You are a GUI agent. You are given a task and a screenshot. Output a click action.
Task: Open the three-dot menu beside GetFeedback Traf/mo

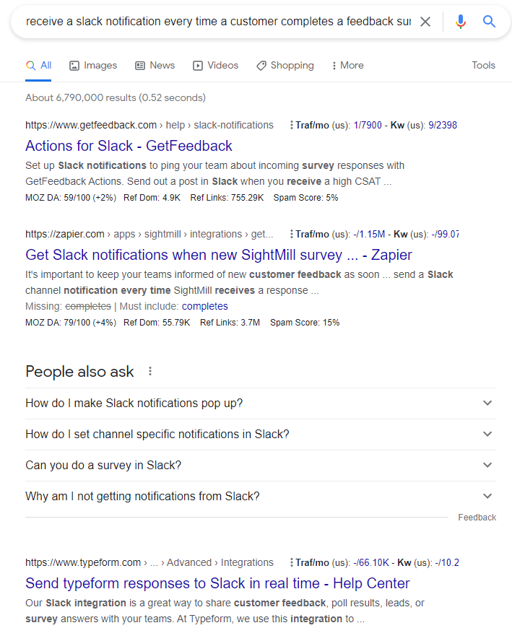(291, 126)
